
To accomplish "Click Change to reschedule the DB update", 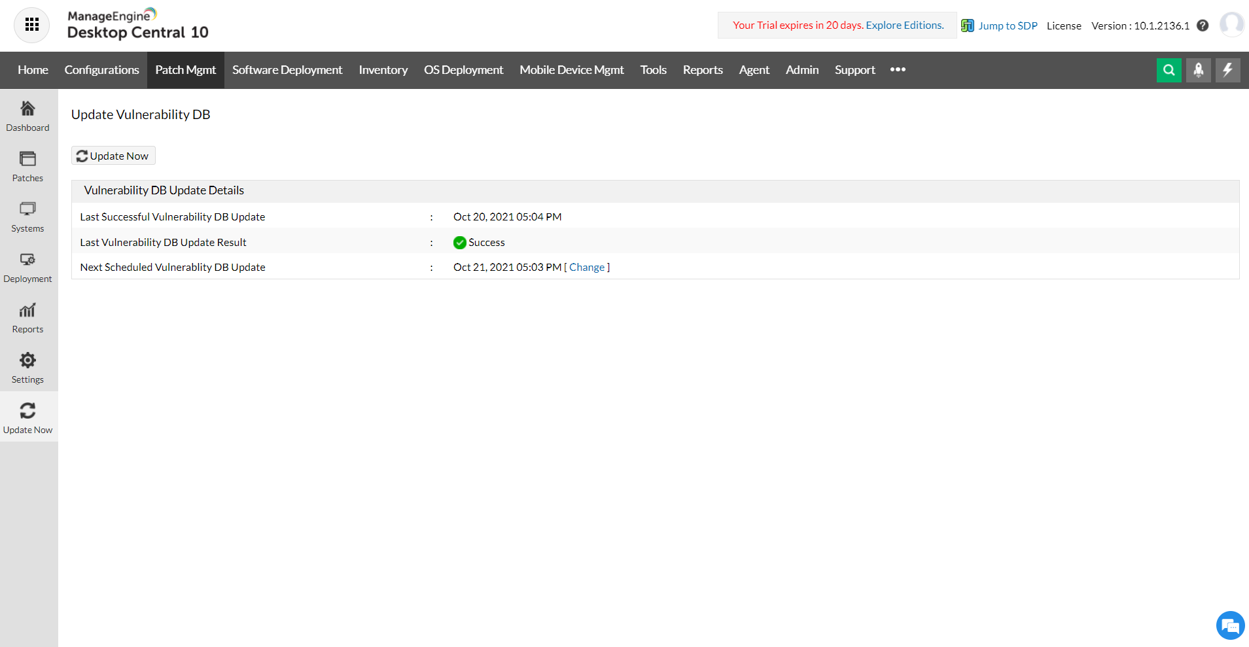I will point(587,267).
